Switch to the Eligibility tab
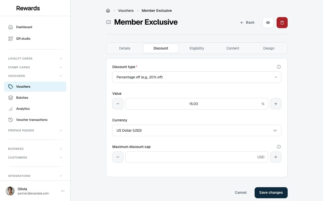Image resolution: width=323 pixels, height=201 pixels. (197, 48)
